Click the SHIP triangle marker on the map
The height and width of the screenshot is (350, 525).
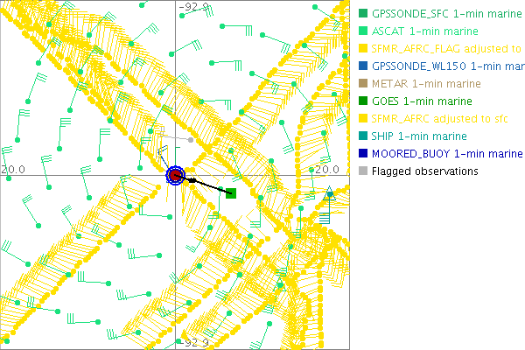coord(329,195)
